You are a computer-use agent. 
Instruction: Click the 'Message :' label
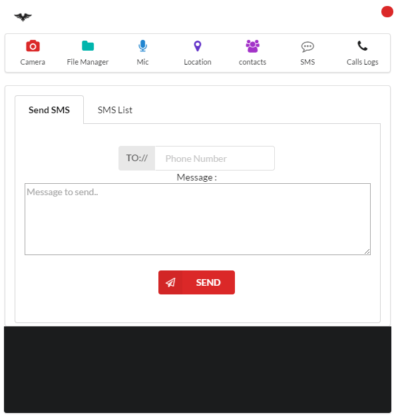pyautogui.click(x=197, y=177)
